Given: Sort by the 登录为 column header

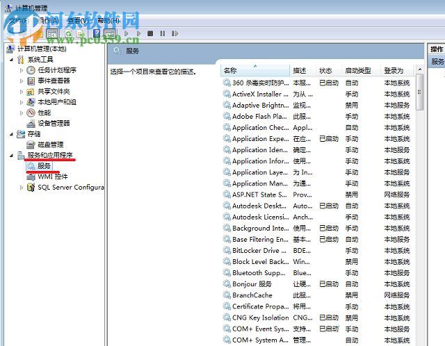Looking at the screenshot, I should coord(397,70).
